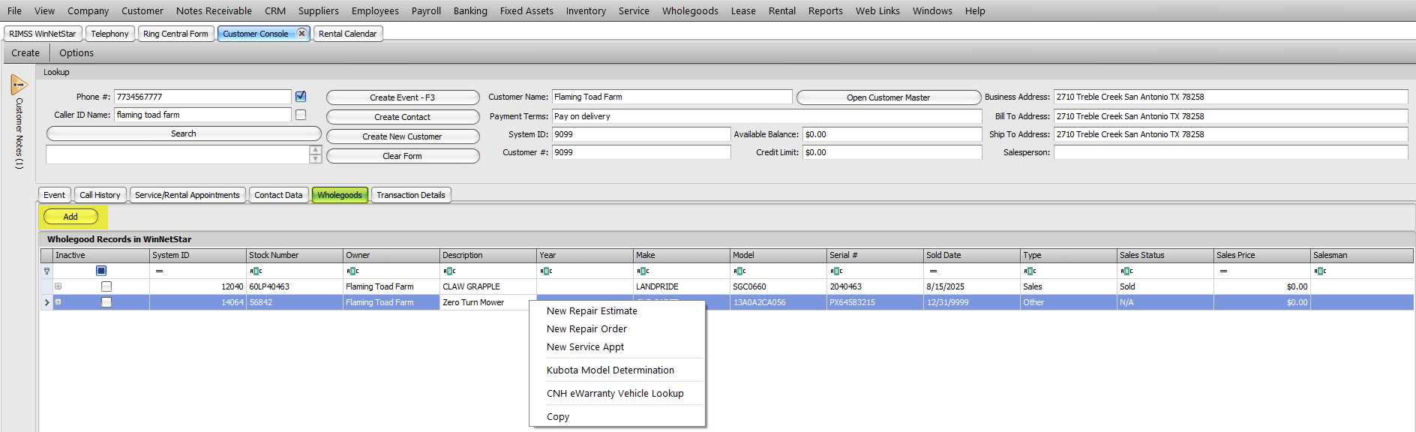
Task: Open the Transaction Details tab
Action: click(411, 195)
